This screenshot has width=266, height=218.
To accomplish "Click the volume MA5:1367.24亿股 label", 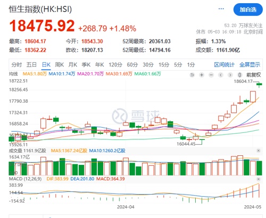I will (x=69, y=150).
